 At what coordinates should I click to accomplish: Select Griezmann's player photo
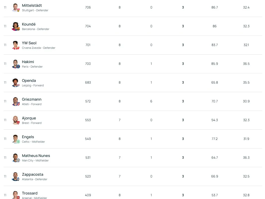pyautogui.click(x=16, y=101)
